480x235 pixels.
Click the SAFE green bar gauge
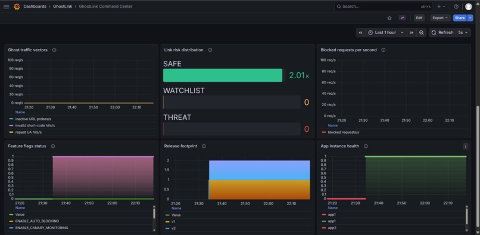(223, 76)
